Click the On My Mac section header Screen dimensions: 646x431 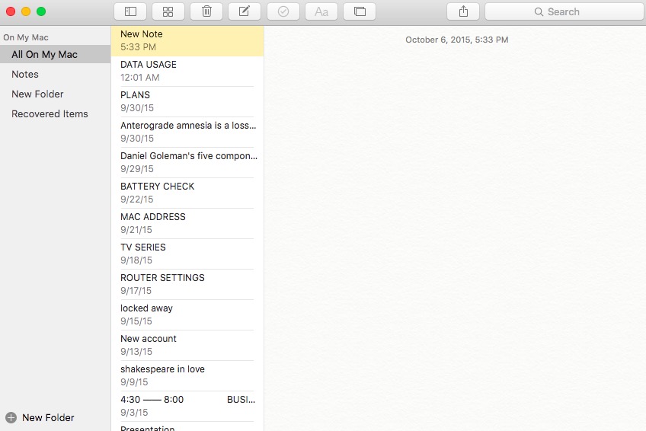(x=26, y=37)
